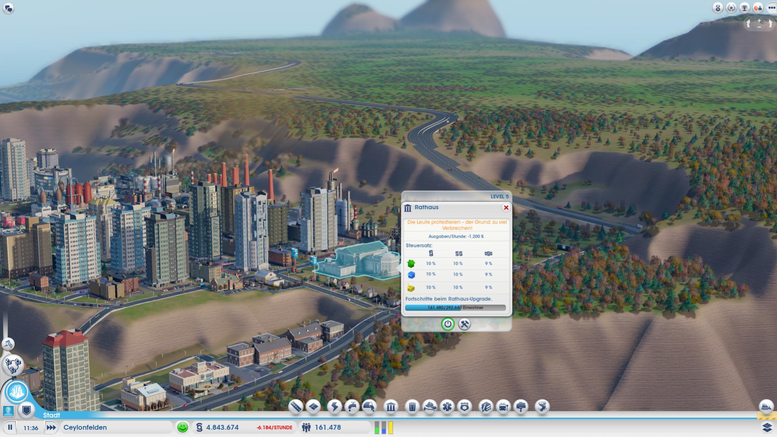777x437 pixels.
Task: Click medium-wealth commercial tax rate 10 %
Action: coord(458,274)
